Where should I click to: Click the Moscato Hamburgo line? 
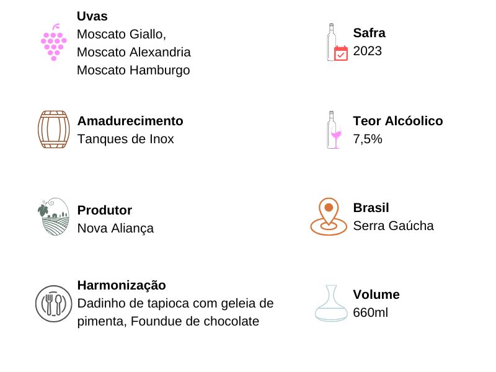133,70
